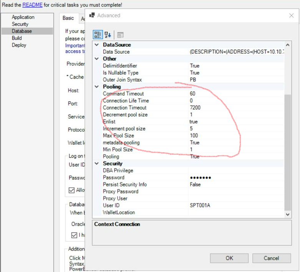Toggle the 'Allo...' checkbox under Log on
This screenshot has width=300, height=272.
point(72,190)
